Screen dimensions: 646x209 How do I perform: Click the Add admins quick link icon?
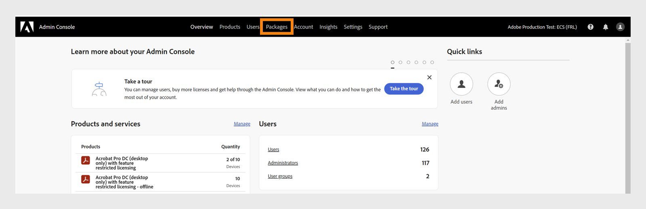[499, 84]
